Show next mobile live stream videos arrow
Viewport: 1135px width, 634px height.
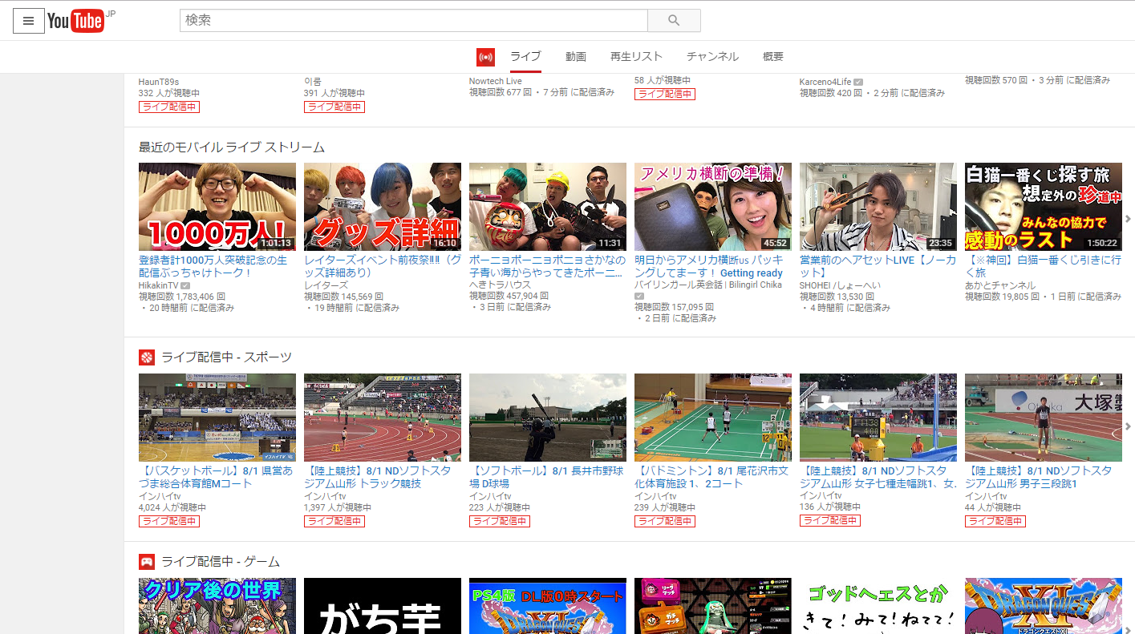(1128, 219)
